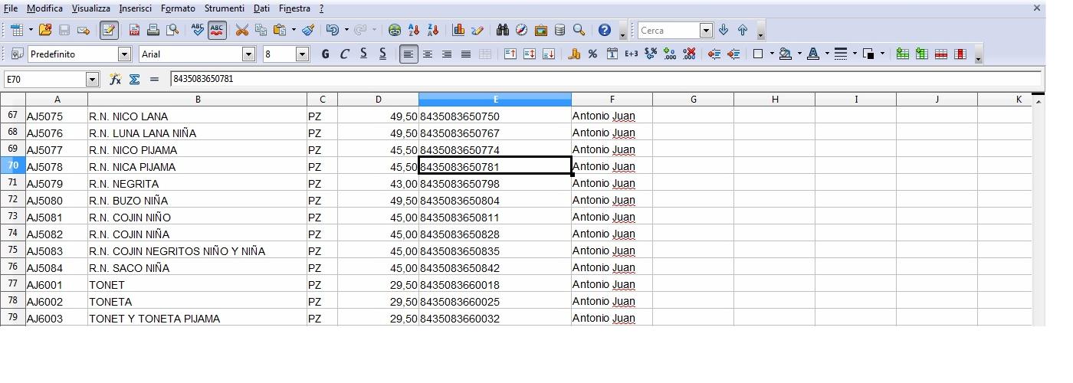
Task: Center cell text horizontally
Action: pos(428,54)
